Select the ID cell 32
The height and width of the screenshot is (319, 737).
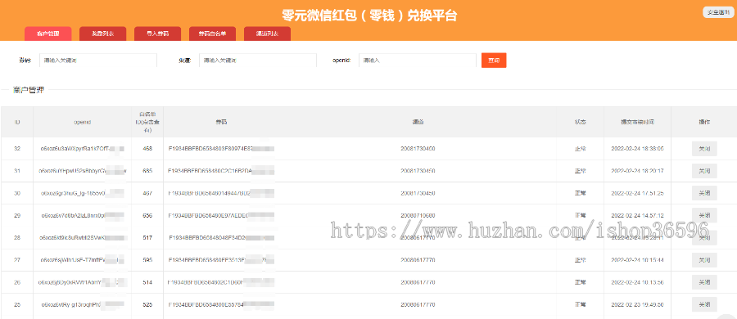click(x=17, y=149)
